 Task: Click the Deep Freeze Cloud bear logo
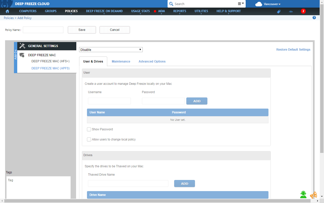(7, 4)
